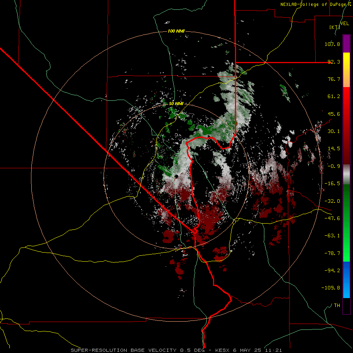Click the [KT] units label
This screenshot has width=353, height=353.
335,27
